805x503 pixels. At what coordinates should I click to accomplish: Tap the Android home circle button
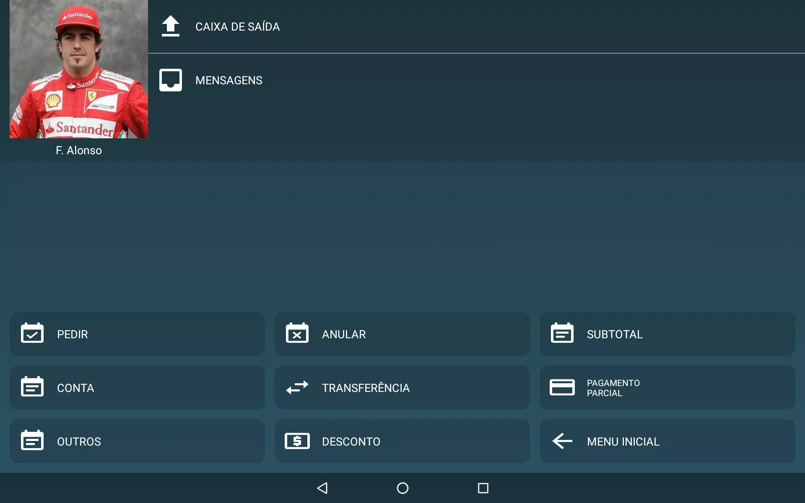pos(402,488)
